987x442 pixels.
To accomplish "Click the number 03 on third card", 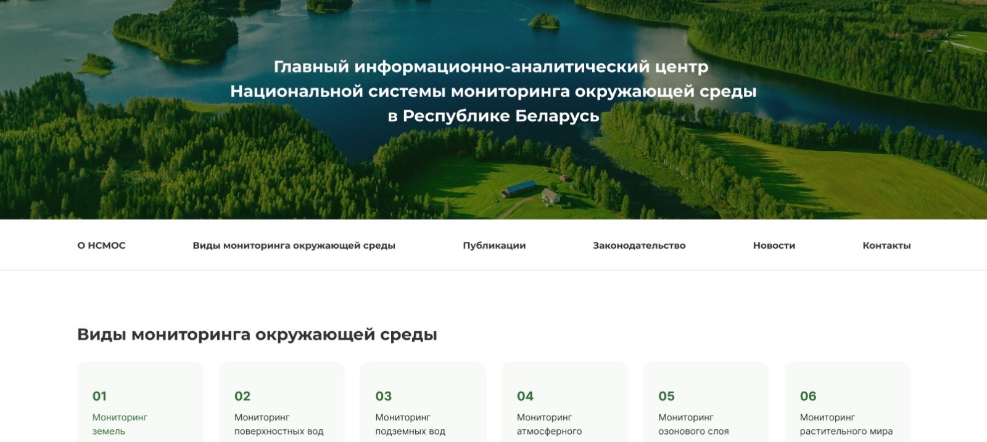I will (x=384, y=396).
